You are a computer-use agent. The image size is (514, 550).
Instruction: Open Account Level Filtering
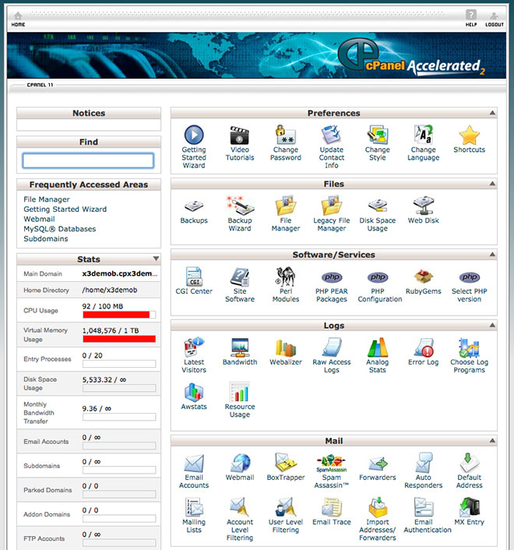(x=240, y=507)
